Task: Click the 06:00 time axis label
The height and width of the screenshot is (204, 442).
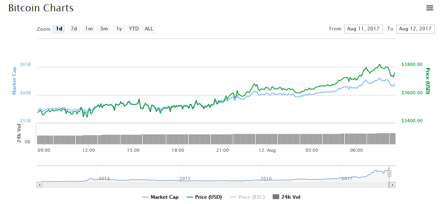Action: point(356,150)
